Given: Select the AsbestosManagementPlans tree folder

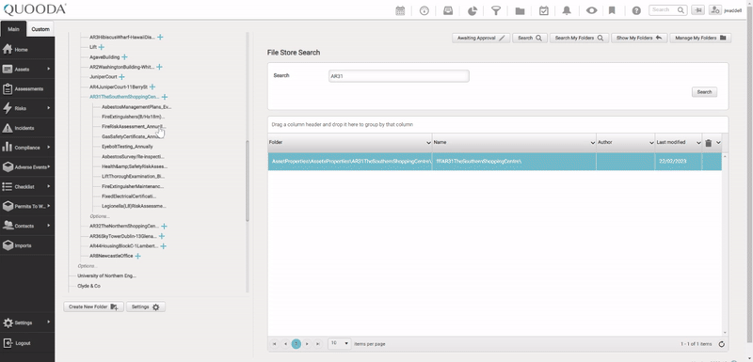Looking at the screenshot, I should click(x=136, y=107).
